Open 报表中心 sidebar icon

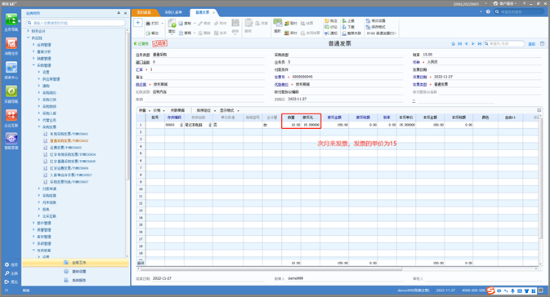(x=11, y=70)
